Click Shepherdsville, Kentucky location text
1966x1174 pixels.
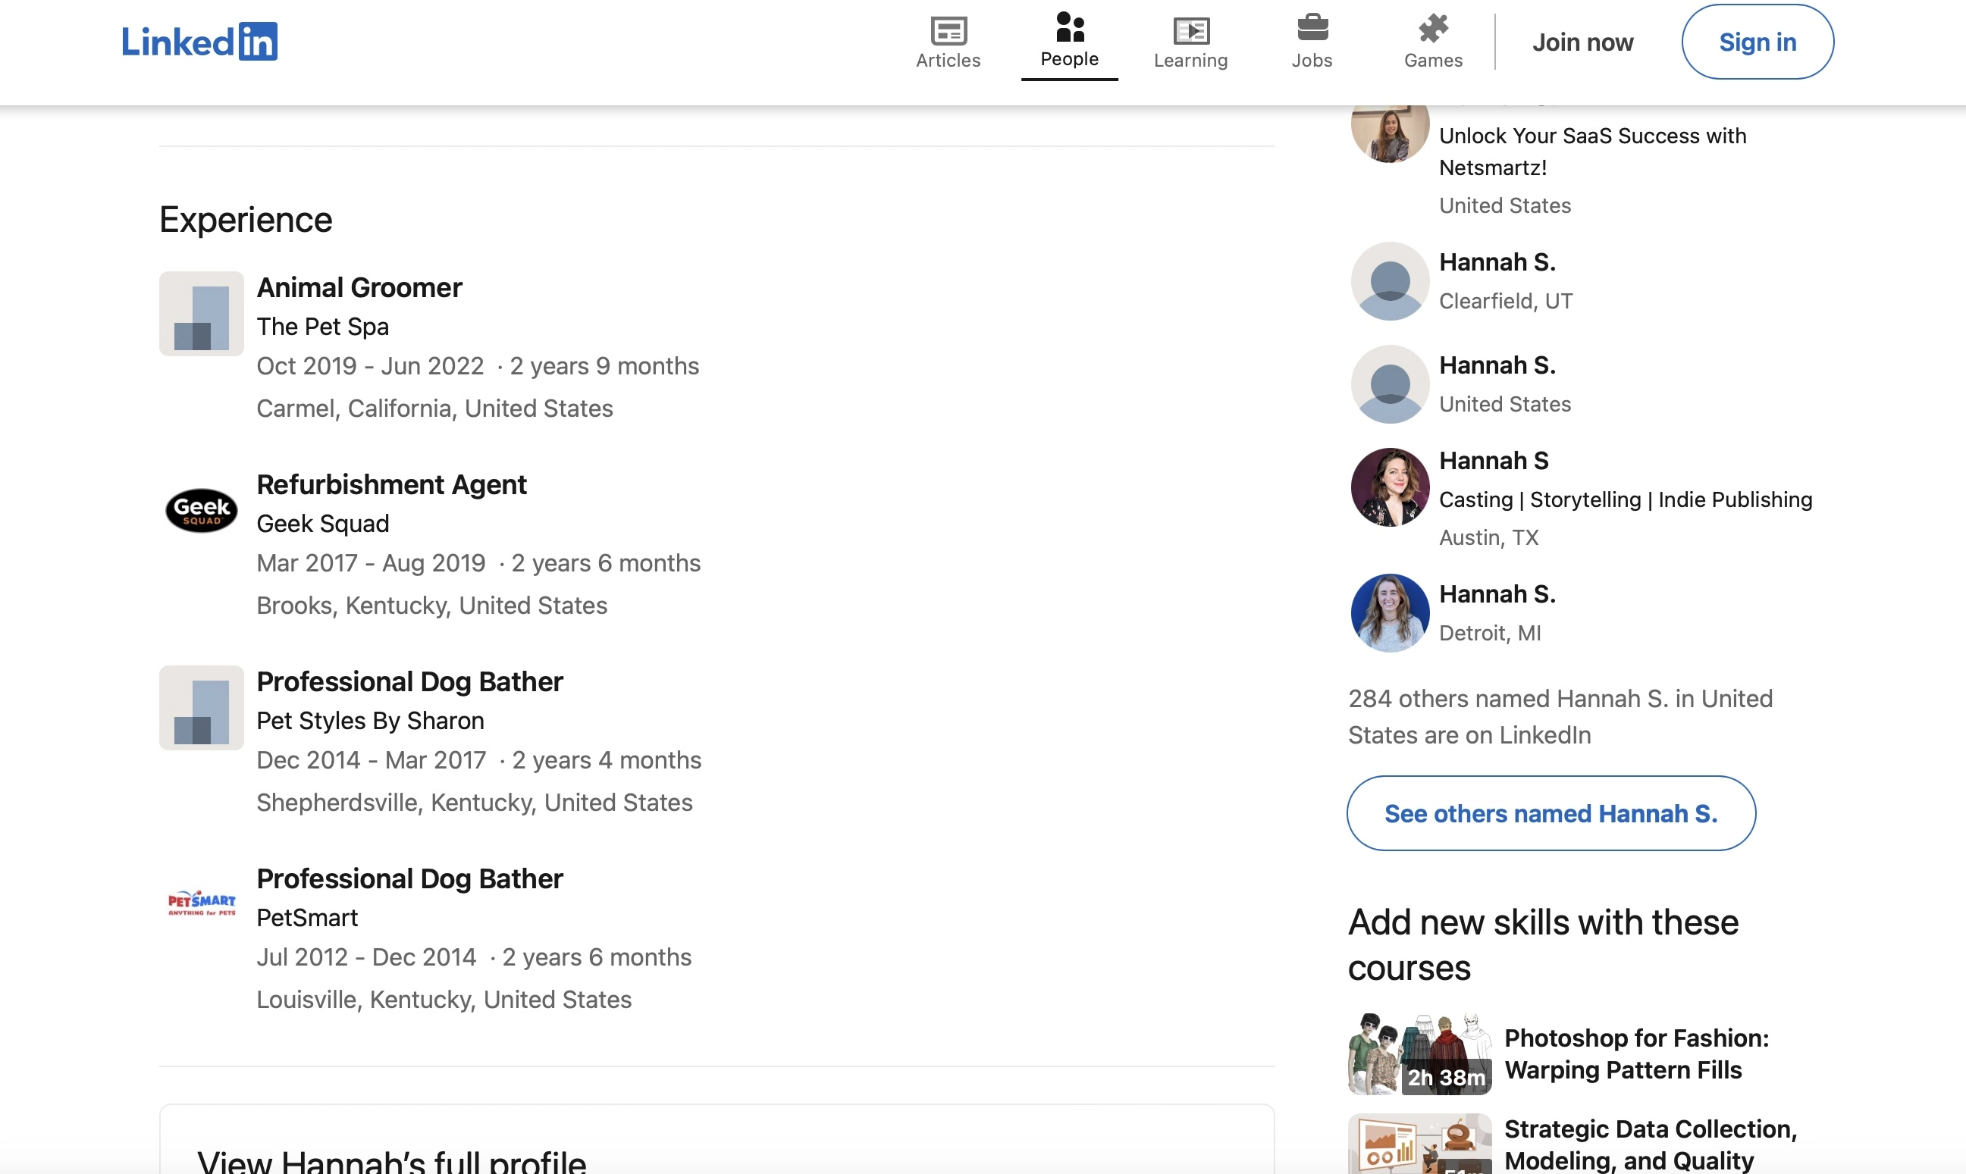pyautogui.click(x=475, y=802)
